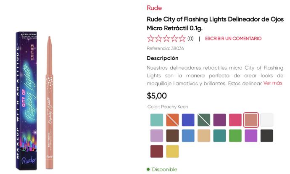Select the lavender color swatch

click(157, 136)
